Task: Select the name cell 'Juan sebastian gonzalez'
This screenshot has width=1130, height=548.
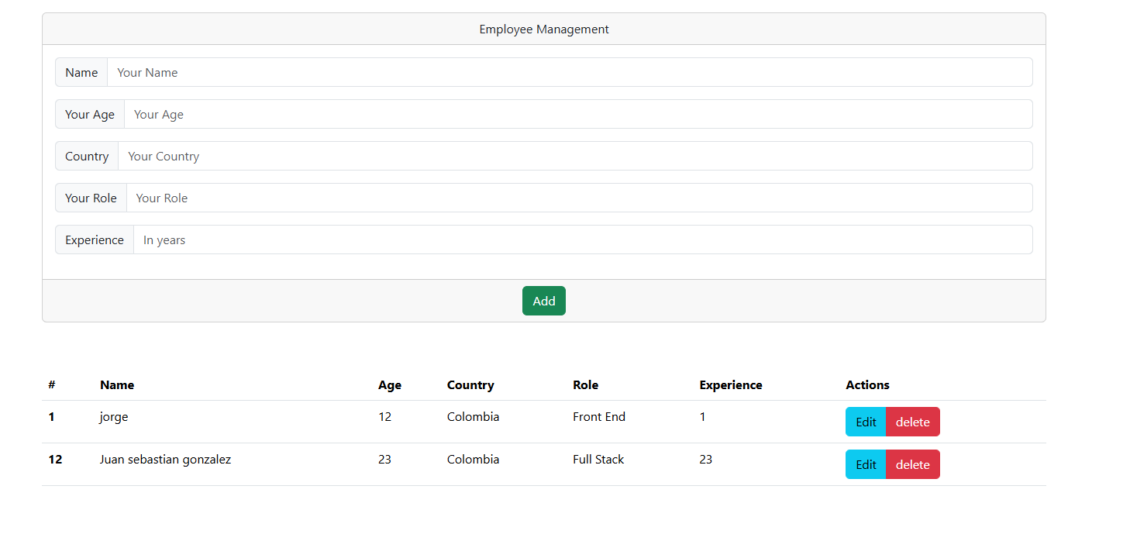Action: (x=165, y=460)
